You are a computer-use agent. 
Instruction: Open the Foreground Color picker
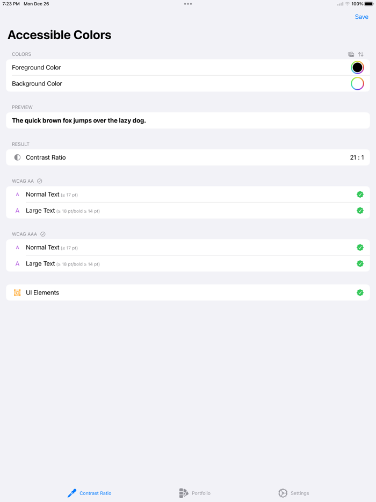[357, 67]
